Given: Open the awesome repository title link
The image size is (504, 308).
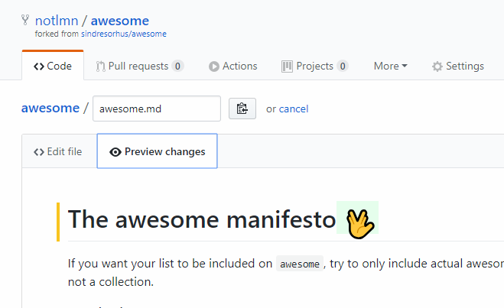Looking at the screenshot, I should (x=120, y=21).
